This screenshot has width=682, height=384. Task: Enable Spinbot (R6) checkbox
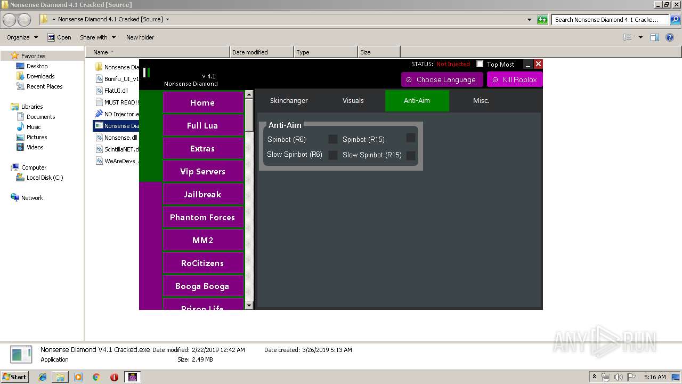tap(333, 139)
